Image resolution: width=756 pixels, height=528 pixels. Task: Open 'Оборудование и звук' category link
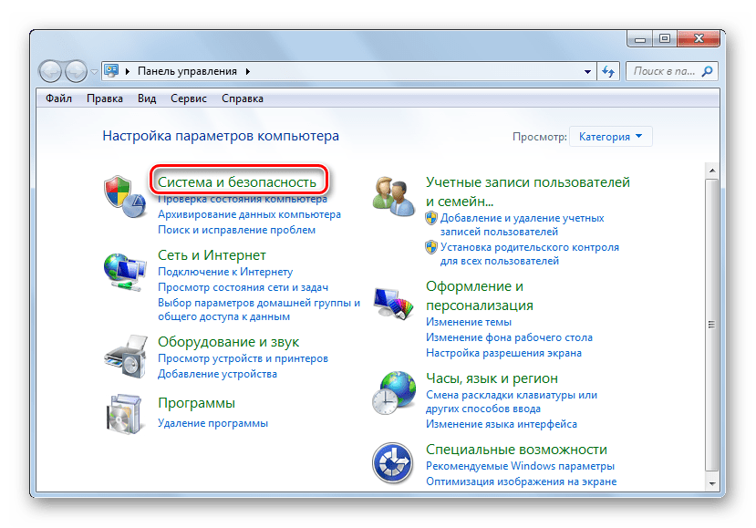[229, 341]
